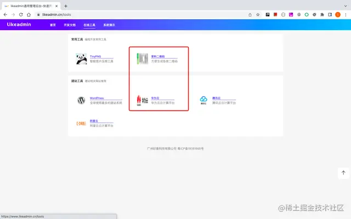This screenshot has width=351, height=219.
Task: Open the Chrome three-dot menu
Action: pyautogui.click(x=346, y=15)
